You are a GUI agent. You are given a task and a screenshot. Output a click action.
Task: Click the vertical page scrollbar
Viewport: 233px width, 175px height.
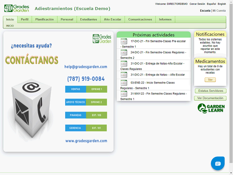[231, 83]
